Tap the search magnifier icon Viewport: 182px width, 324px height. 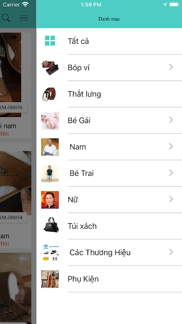click(x=6, y=18)
